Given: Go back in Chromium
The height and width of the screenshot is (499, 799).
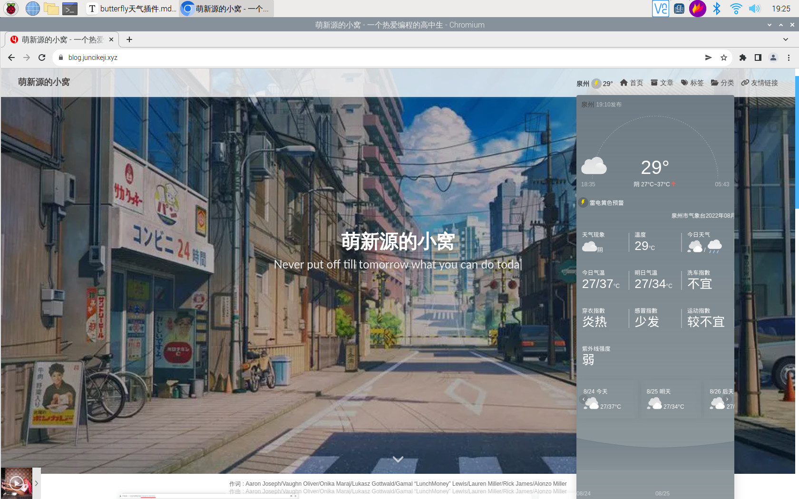Looking at the screenshot, I should pos(11,58).
